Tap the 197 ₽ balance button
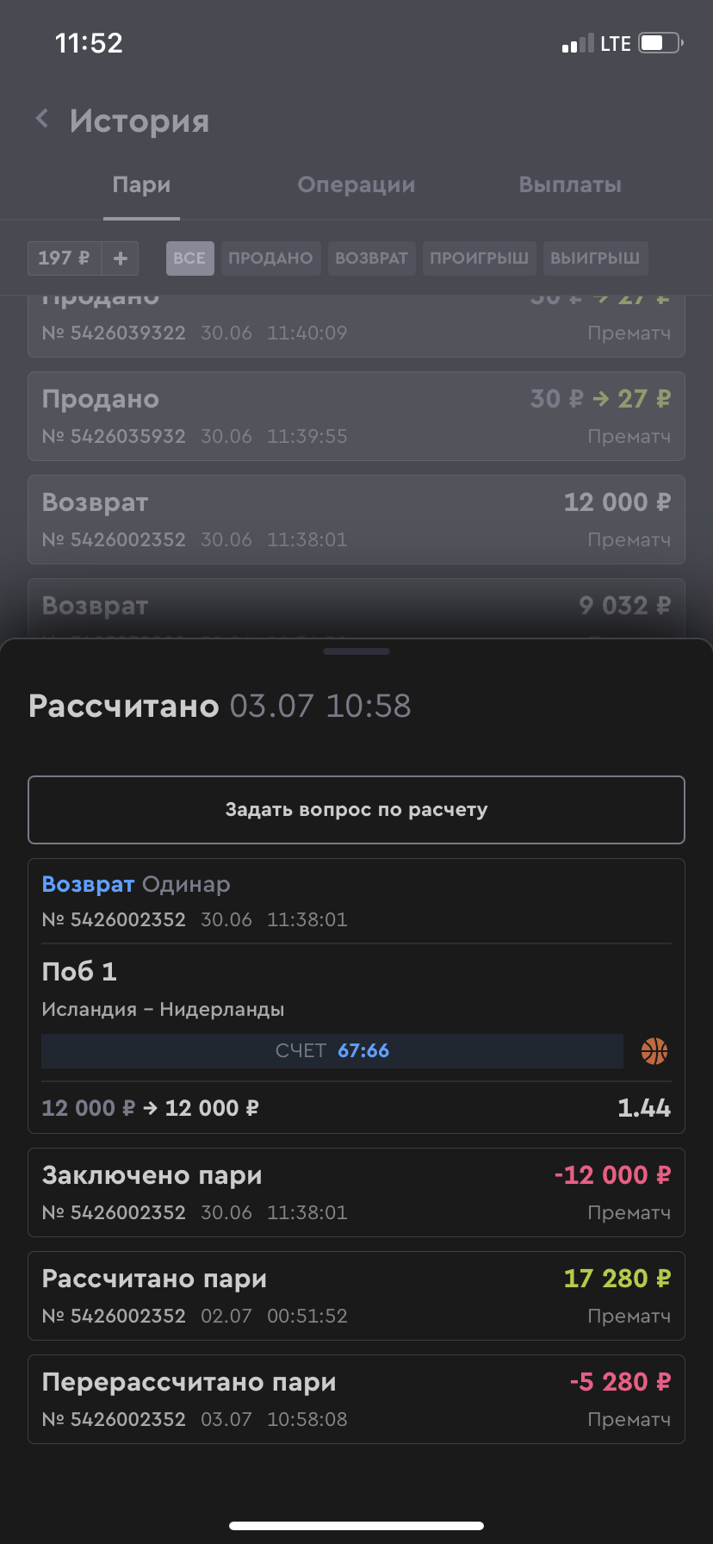The image size is (713, 1544). pyautogui.click(x=65, y=258)
